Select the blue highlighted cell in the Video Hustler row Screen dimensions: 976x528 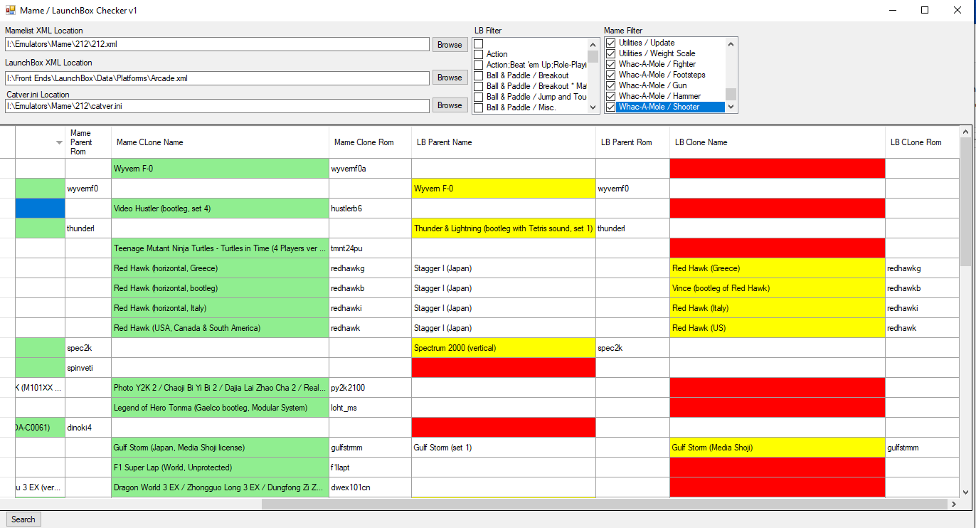40,208
